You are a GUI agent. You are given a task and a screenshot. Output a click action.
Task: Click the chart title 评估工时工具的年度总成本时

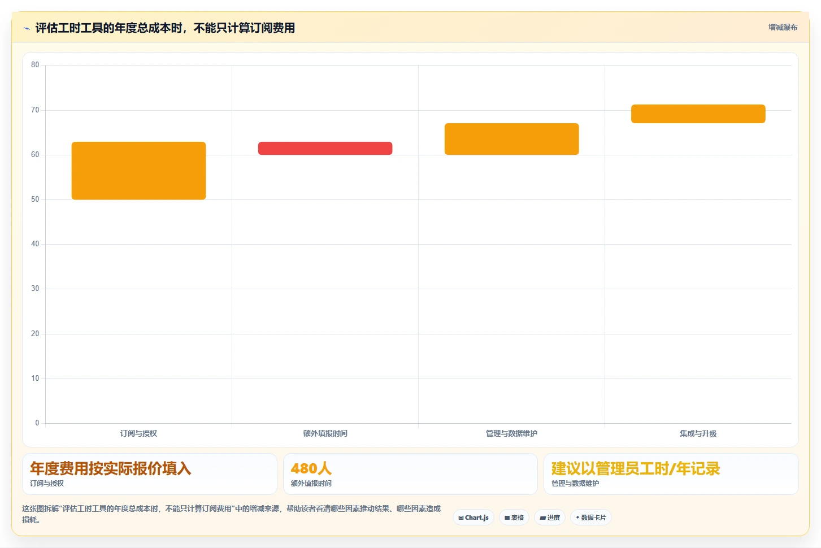(x=165, y=28)
